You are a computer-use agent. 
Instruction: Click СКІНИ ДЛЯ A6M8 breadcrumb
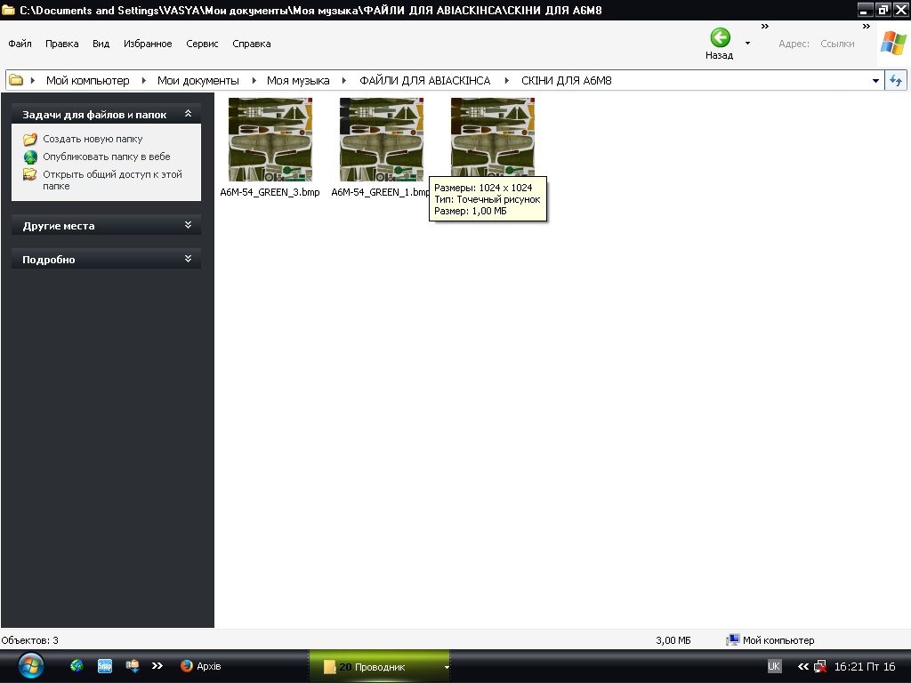567,80
